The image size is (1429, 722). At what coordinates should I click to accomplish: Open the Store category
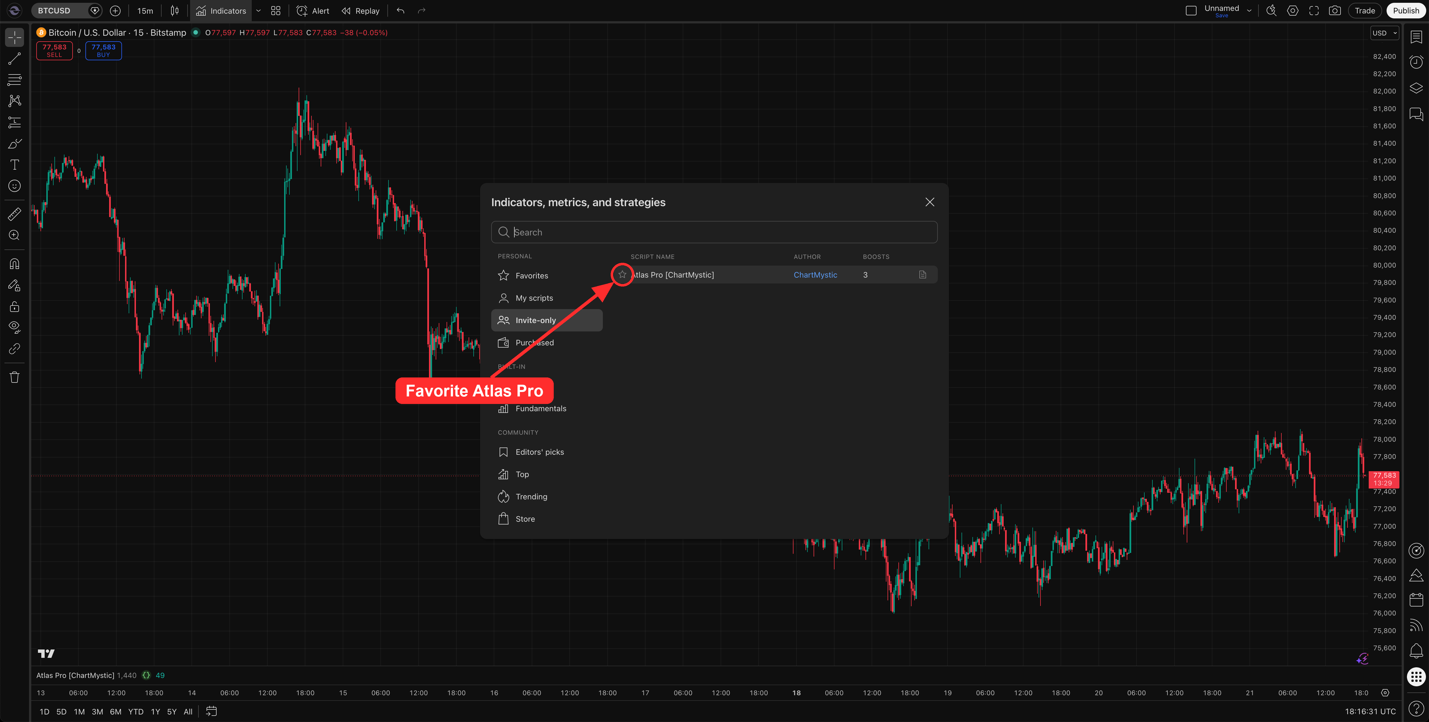click(546, 519)
